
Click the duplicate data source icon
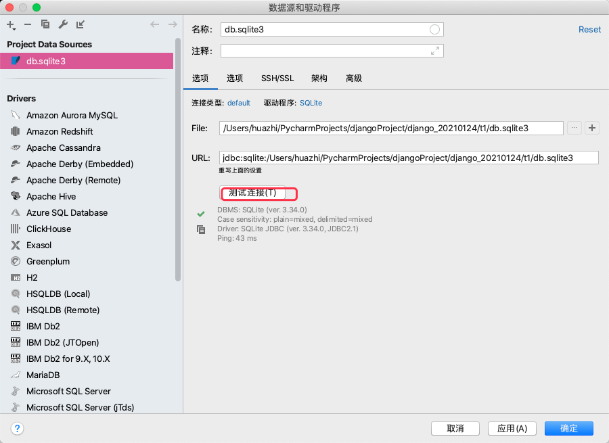tap(45, 24)
